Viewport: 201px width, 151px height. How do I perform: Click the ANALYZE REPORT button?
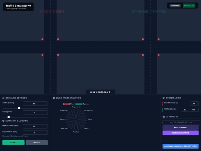pyautogui.click(x=181, y=133)
